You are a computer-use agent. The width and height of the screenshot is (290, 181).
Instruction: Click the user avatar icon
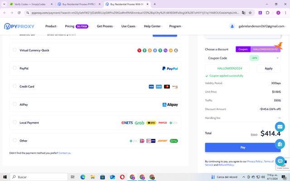click(232, 26)
